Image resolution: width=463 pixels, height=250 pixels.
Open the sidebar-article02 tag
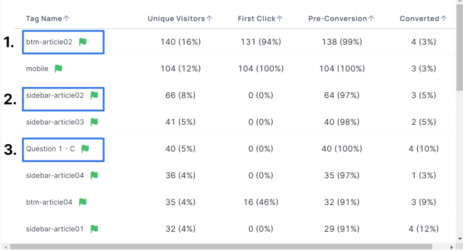point(55,95)
